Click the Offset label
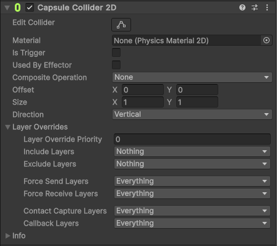 tap(23, 90)
